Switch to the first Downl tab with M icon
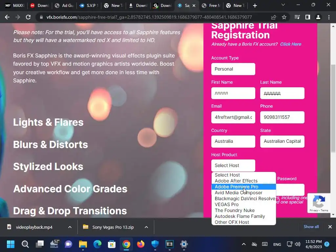The height and width of the screenshot is (252, 336). click(40, 6)
